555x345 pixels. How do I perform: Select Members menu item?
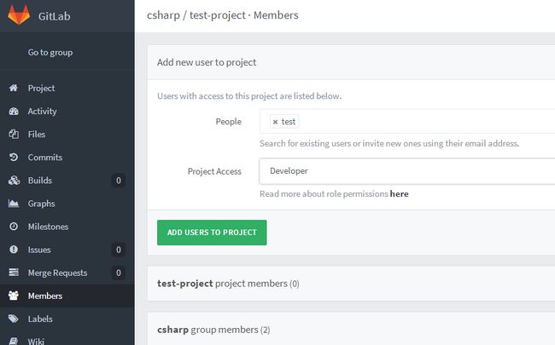(45, 296)
